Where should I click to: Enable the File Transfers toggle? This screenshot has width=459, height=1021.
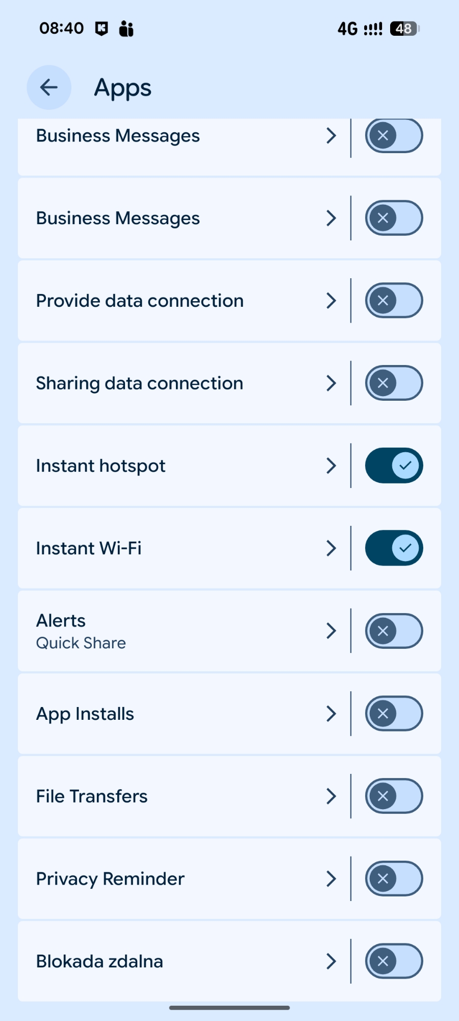394,796
